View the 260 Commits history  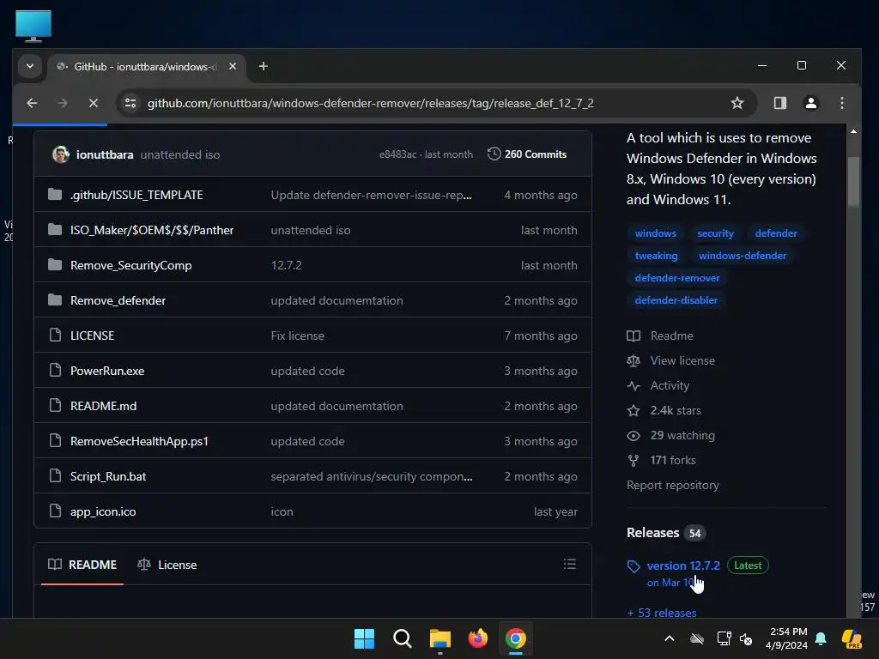pos(527,154)
